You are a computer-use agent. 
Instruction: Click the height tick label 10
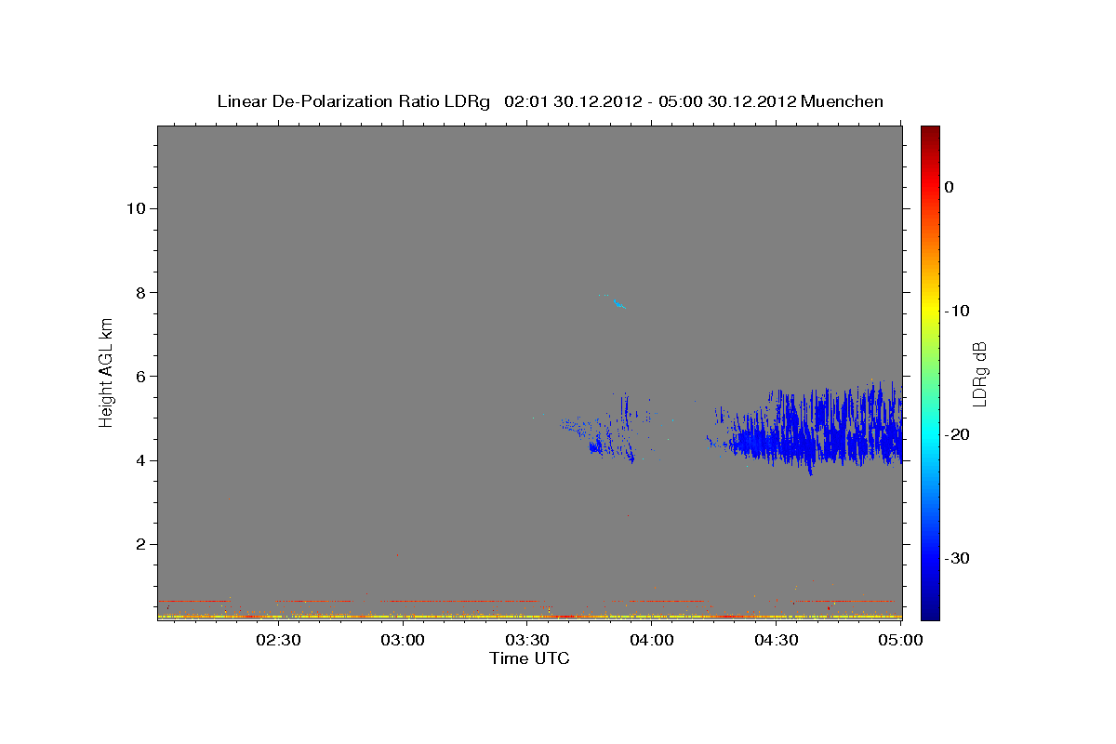(135, 208)
